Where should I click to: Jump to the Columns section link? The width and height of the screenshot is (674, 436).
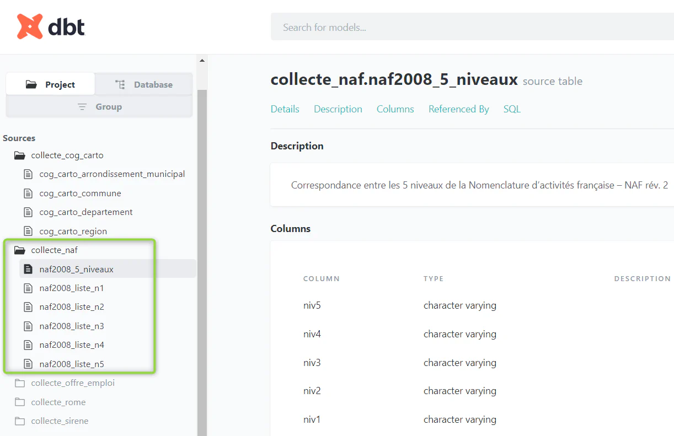[395, 109]
